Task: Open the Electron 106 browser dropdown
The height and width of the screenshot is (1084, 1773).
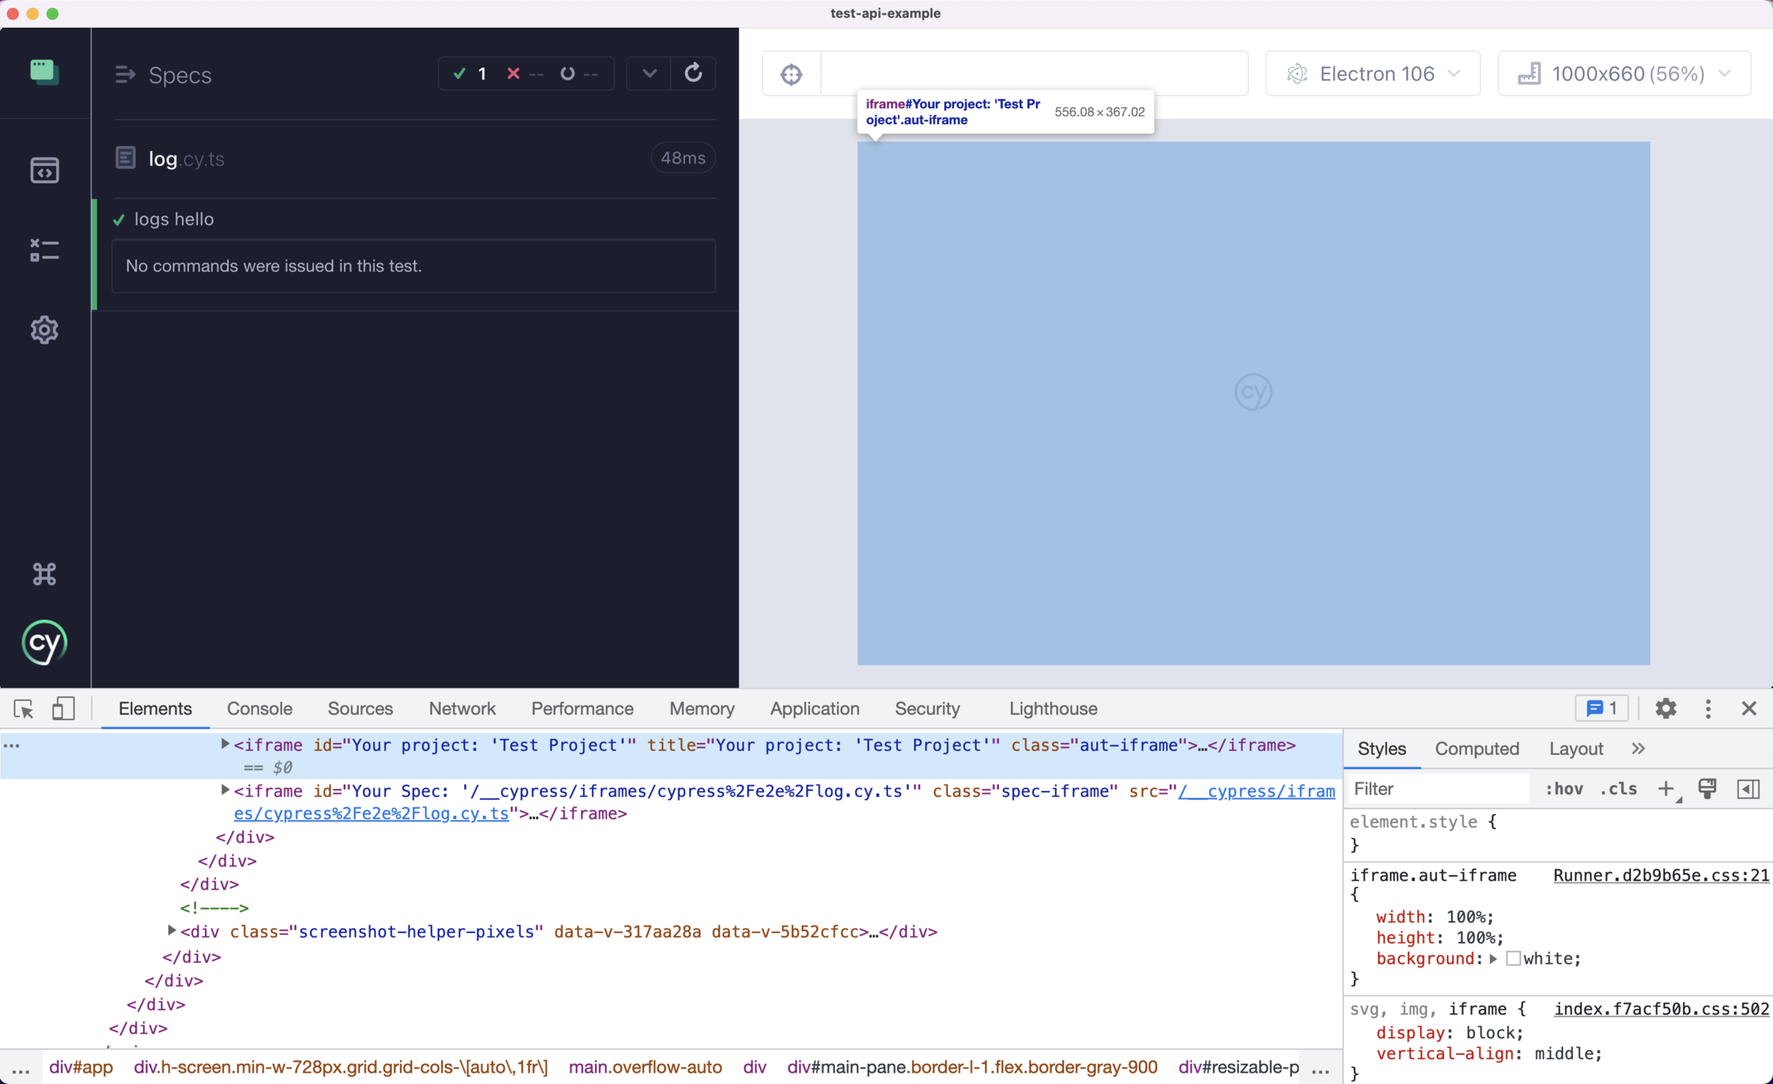Action: (1372, 74)
